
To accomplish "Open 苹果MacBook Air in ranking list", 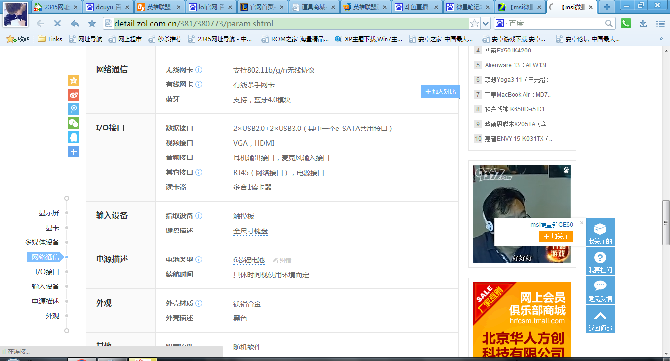I will pos(518,95).
